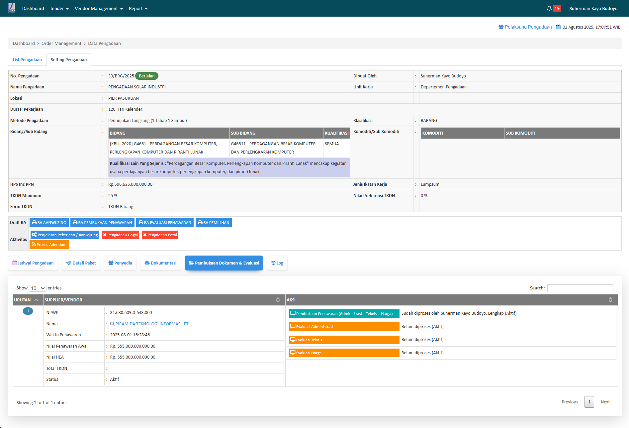Open the Log tab

pos(277,263)
